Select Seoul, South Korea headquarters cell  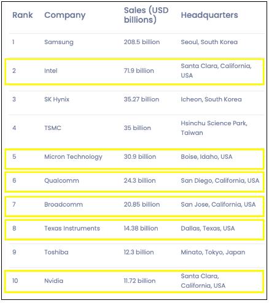[x=209, y=42]
